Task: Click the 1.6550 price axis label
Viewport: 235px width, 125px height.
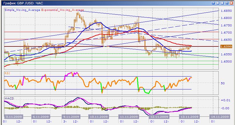Action: 226,54
